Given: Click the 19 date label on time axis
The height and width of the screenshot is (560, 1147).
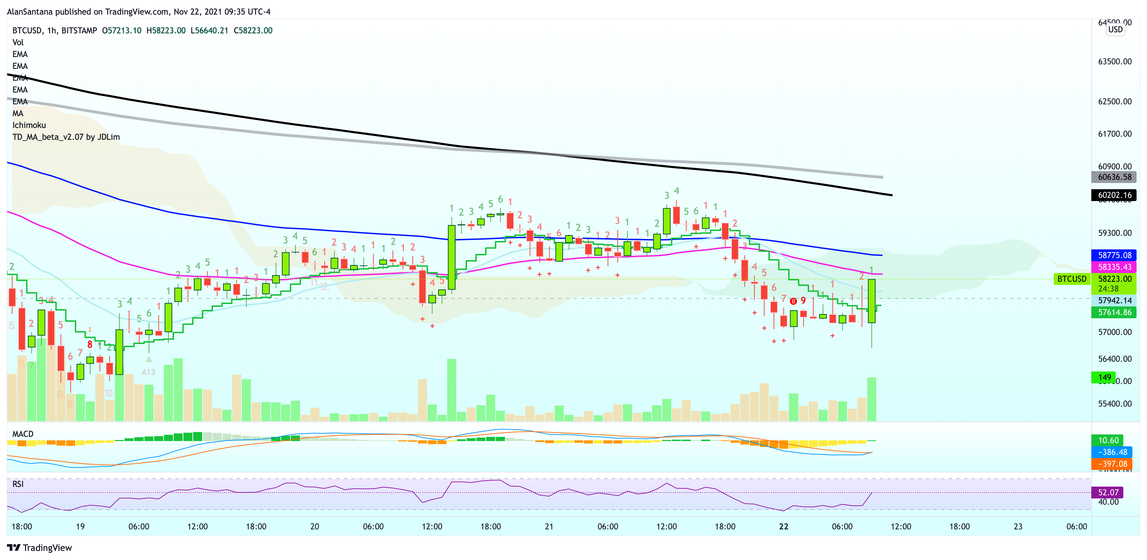Looking at the screenshot, I should pyautogui.click(x=80, y=527).
